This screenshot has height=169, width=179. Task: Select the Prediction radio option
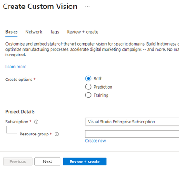88,87
